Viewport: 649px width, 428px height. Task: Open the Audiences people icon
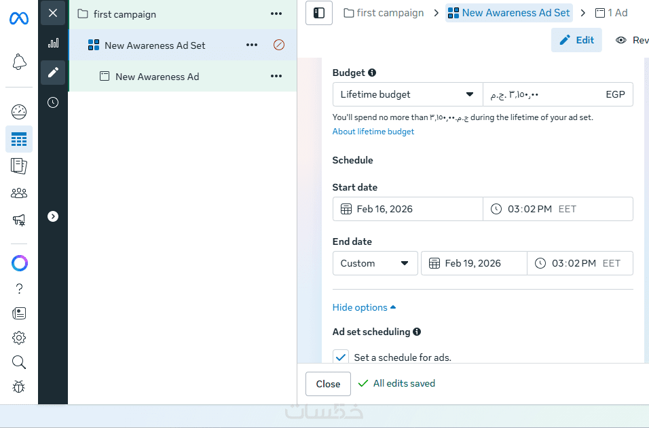(19, 193)
